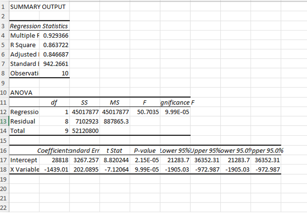Viewport: 307px width, 213px height.
Task: Click the Lower 95.0% header cell
Action: pyautogui.click(x=235, y=150)
